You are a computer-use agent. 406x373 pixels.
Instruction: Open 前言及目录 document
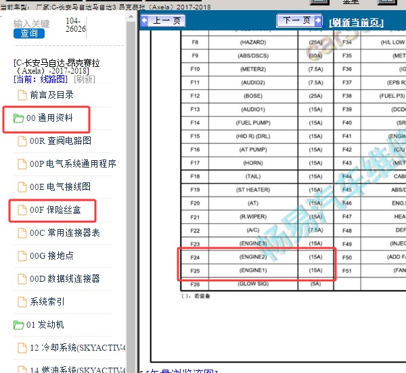pyautogui.click(x=51, y=95)
